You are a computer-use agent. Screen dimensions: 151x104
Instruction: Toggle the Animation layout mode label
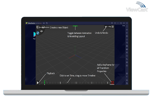tap(75, 26)
